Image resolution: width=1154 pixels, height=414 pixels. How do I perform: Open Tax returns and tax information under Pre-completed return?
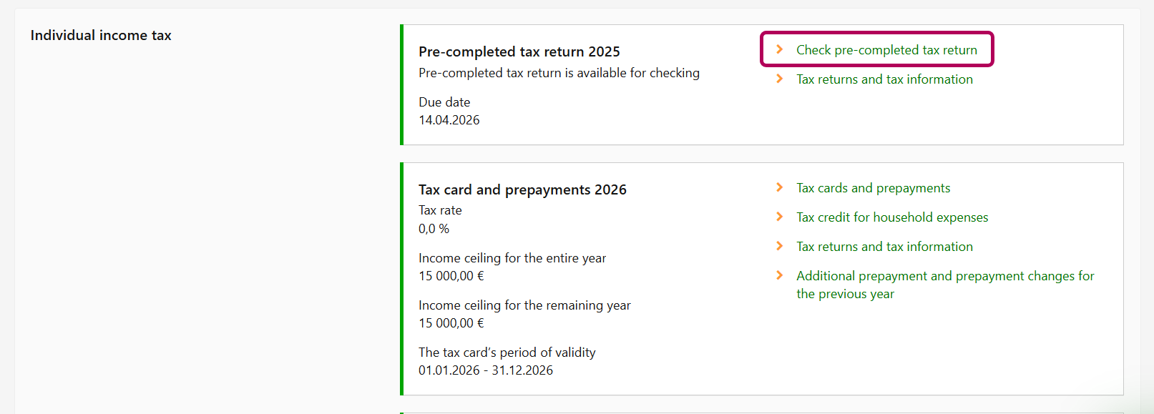(x=884, y=79)
